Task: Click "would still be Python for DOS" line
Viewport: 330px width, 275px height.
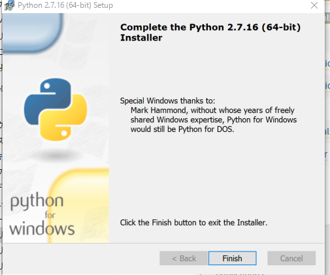Action: [182, 129]
